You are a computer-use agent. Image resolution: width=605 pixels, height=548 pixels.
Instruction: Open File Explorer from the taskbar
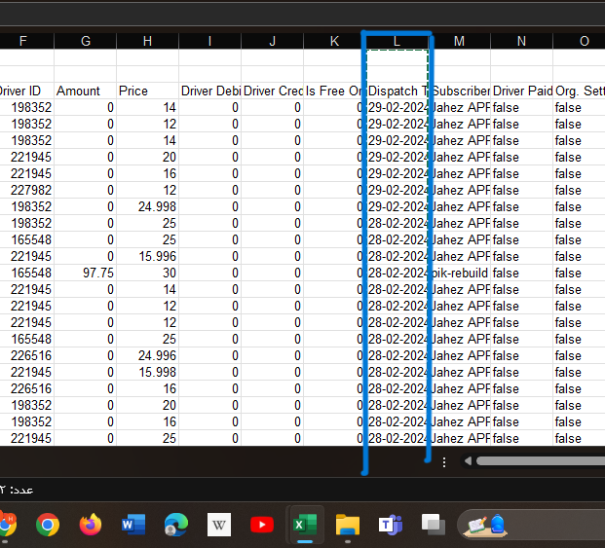tap(348, 525)
